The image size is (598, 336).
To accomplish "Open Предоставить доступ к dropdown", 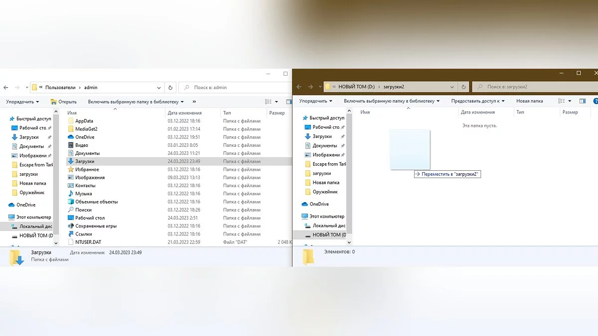I will [477, 101].
